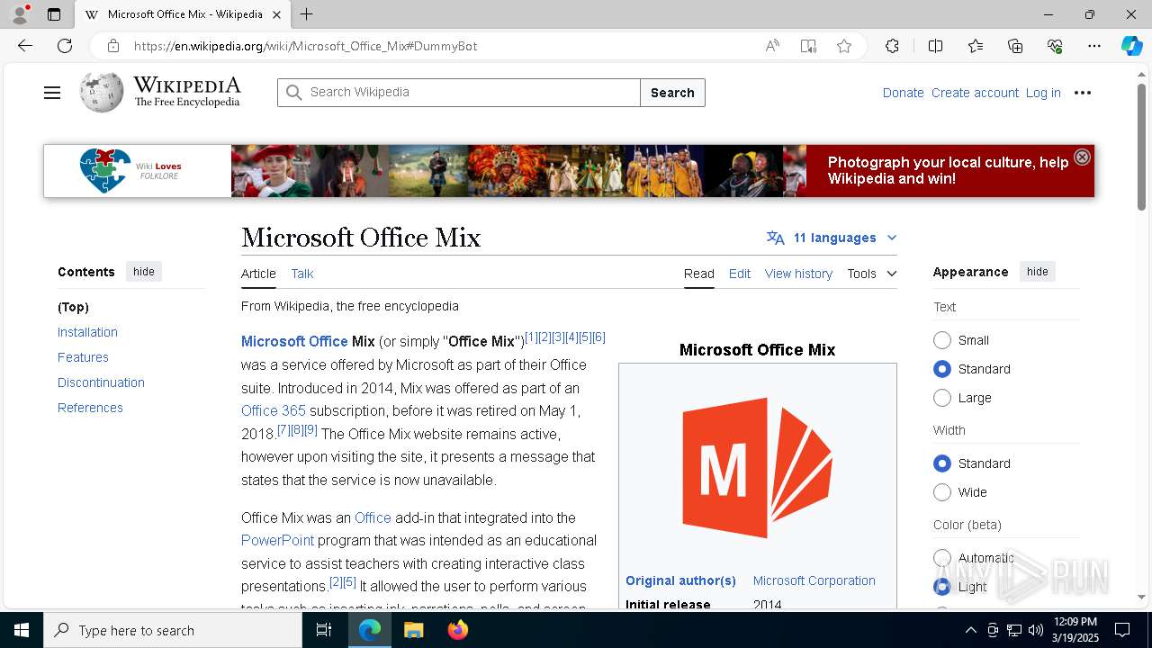The image size is (1152, 648).
Task: Close the Microsoft Office Mix tab
Action: [x=276, y=14]
